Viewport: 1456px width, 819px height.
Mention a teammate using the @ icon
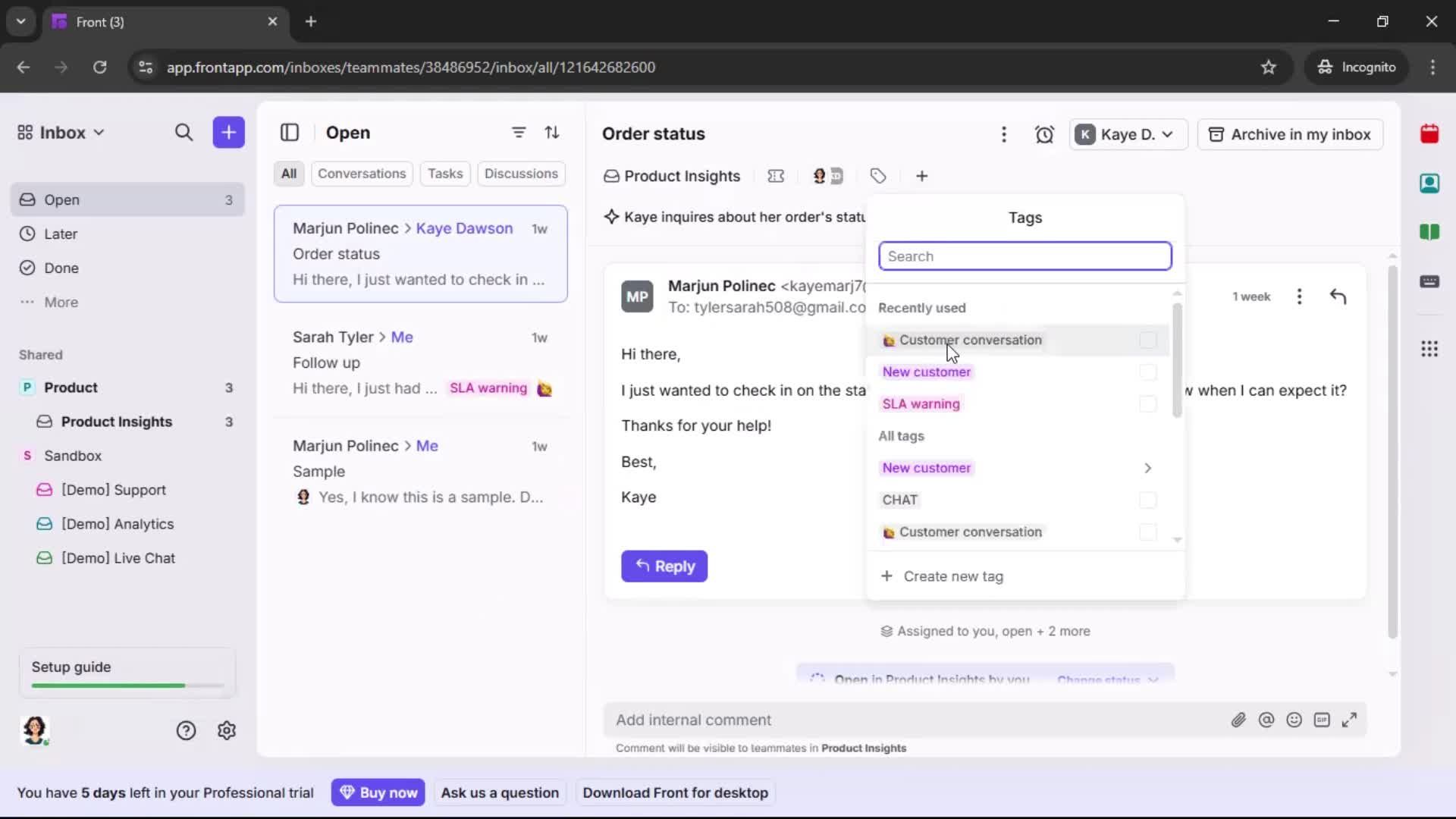coord(1266,720)
